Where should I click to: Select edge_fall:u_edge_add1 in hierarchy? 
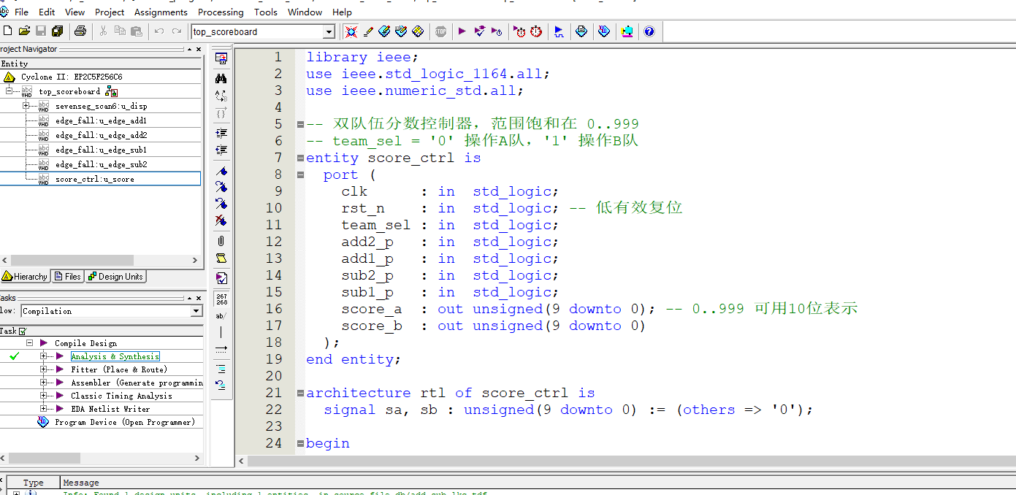point(101,120)
